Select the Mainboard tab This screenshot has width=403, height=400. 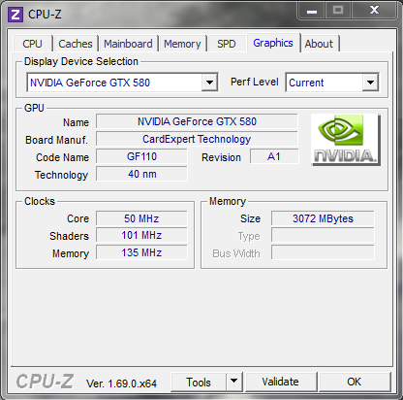click(x=128, y=44)
